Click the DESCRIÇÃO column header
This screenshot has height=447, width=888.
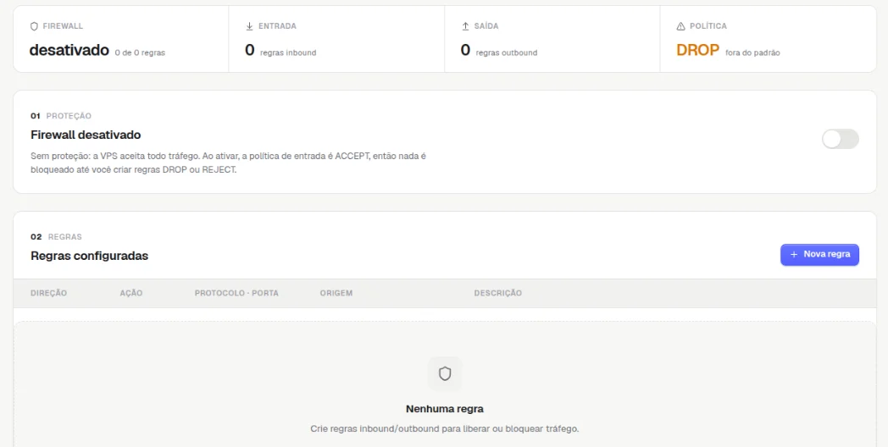click(497, 293)
